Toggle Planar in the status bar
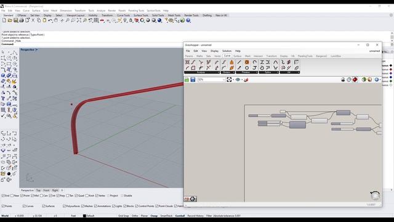 [144, 216]
